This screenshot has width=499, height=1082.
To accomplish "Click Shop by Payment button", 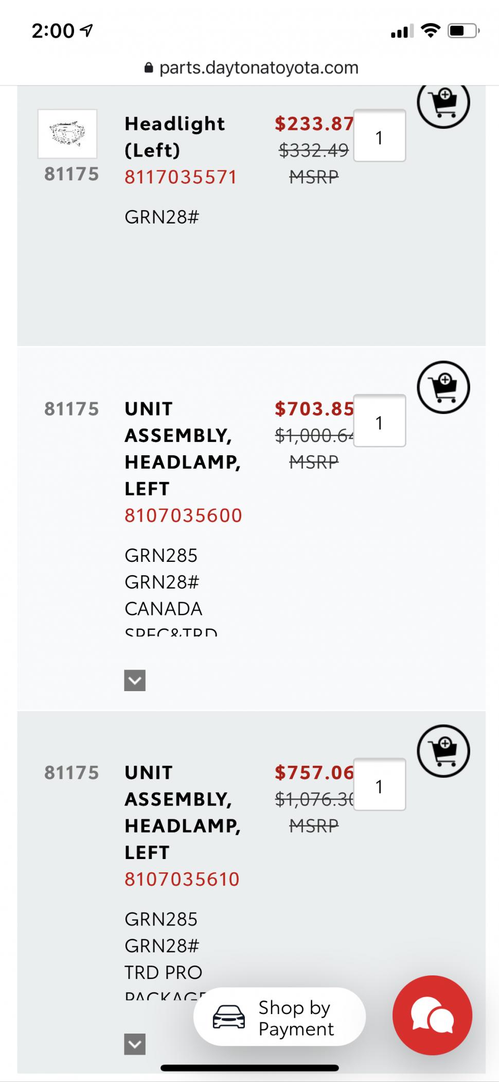I will pos(279,1017).
